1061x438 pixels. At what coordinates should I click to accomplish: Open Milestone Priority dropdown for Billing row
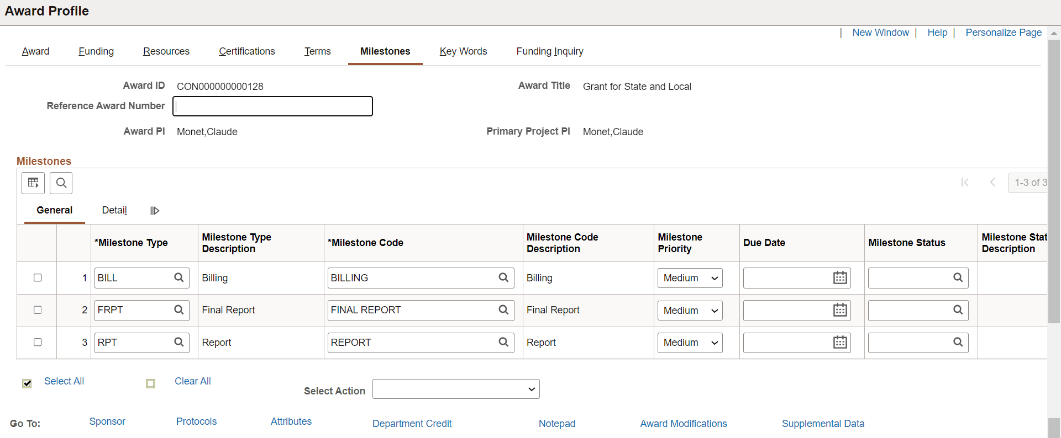click(x=690, y=278)
